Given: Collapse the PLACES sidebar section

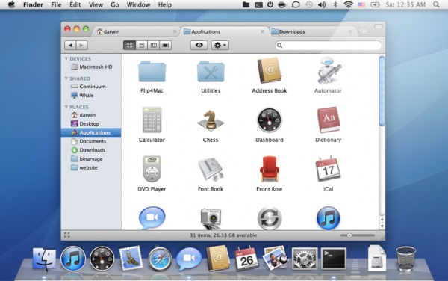Looking at the screenshot, I should [x=66, y=107].
